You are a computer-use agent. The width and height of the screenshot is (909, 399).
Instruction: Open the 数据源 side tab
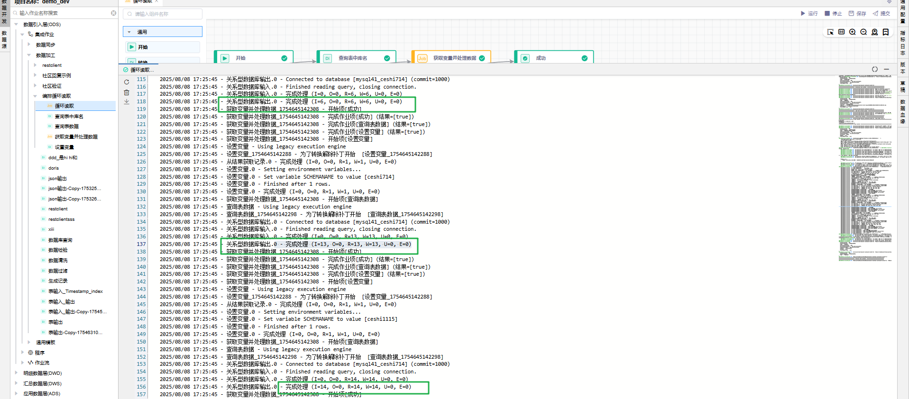click(4, 39)
